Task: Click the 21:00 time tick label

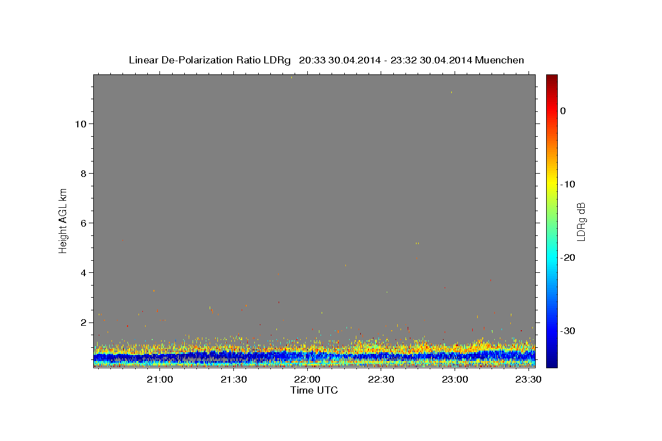Action: [160, 380]
